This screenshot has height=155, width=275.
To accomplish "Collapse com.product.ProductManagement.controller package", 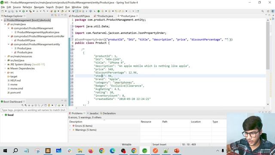I will (9, 36).
